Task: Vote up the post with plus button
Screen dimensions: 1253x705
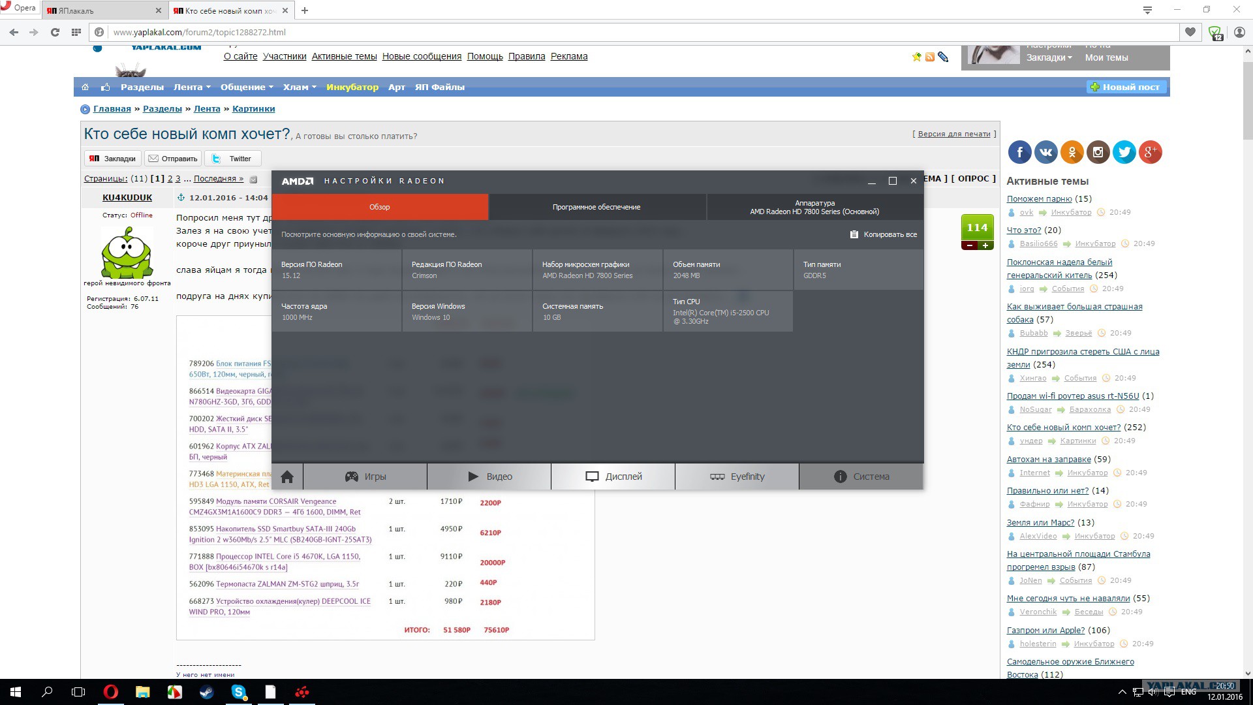Action: tap(985, 245)
